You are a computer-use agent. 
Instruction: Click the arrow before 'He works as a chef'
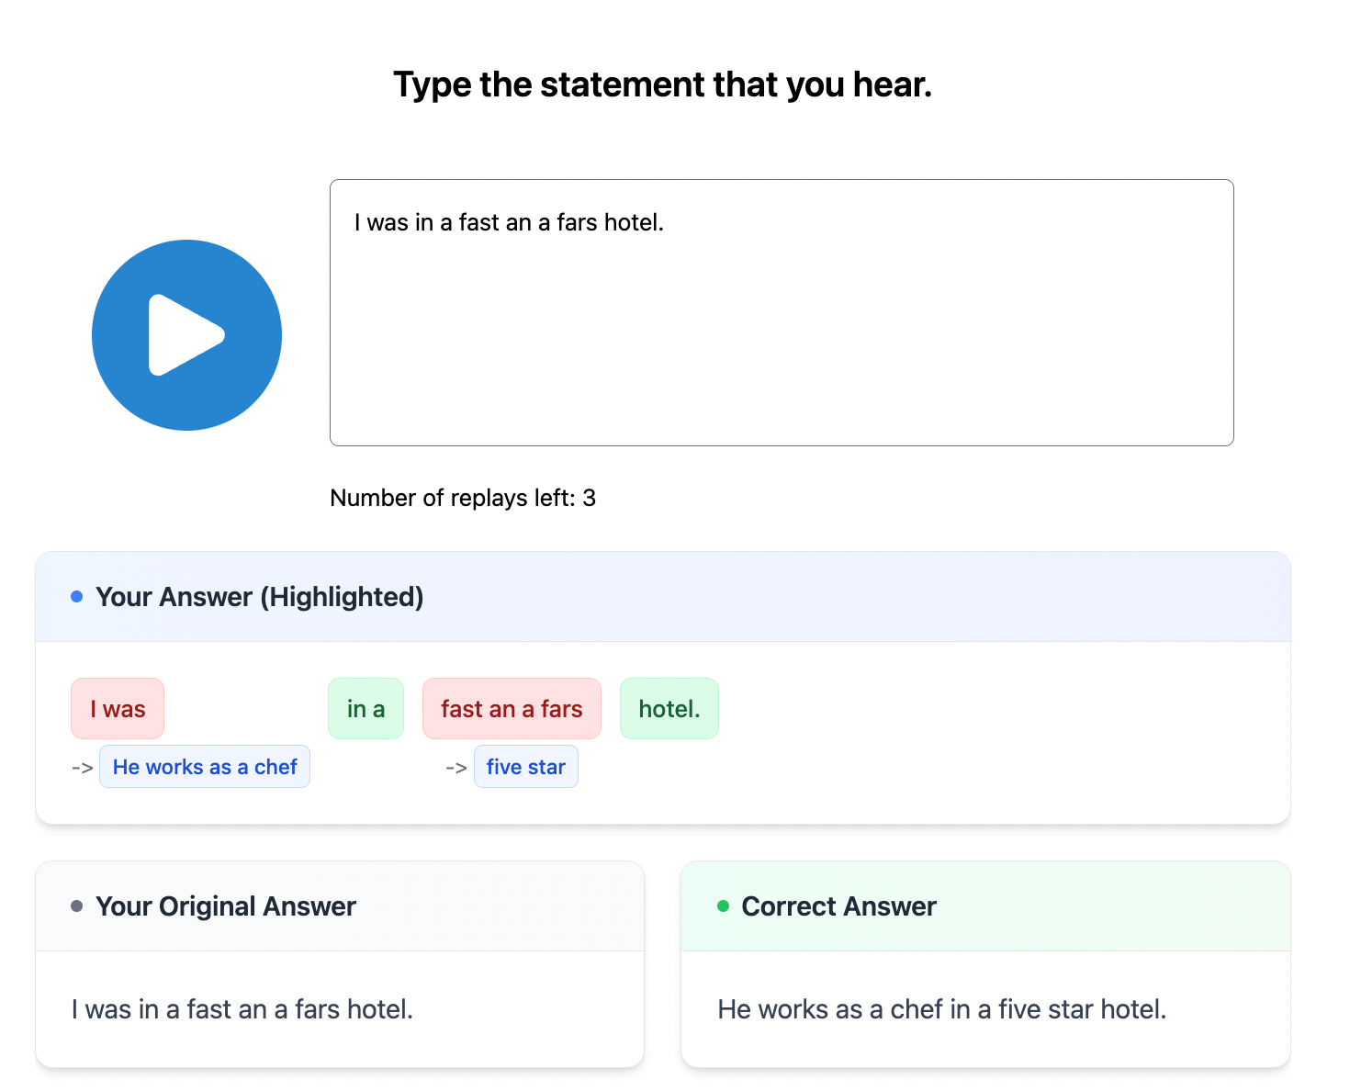pyautogui.click(x=82, y=768)
